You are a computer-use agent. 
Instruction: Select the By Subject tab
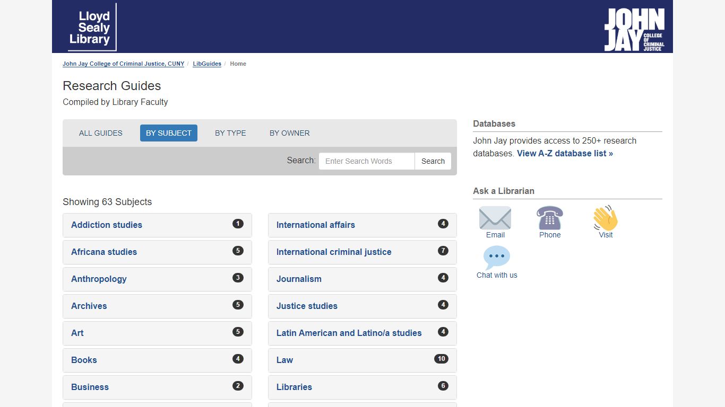pos(169,133)
